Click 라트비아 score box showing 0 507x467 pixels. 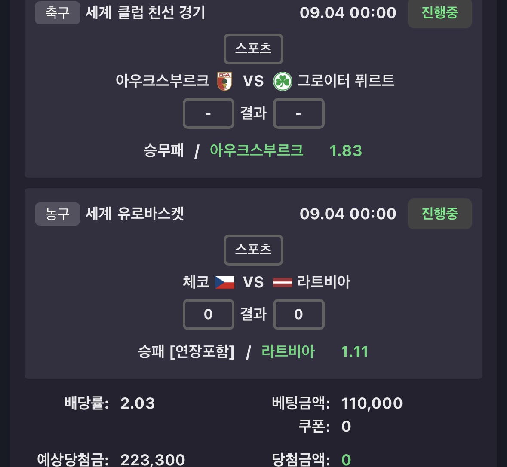click(x=298, y=314)
